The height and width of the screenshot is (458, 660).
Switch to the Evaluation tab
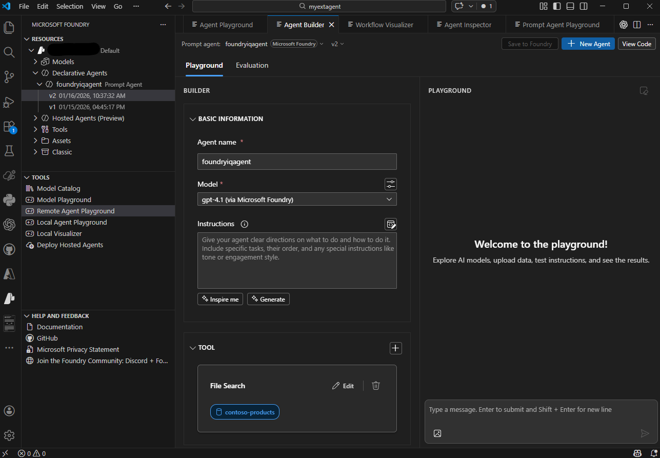tap(252, 65)
